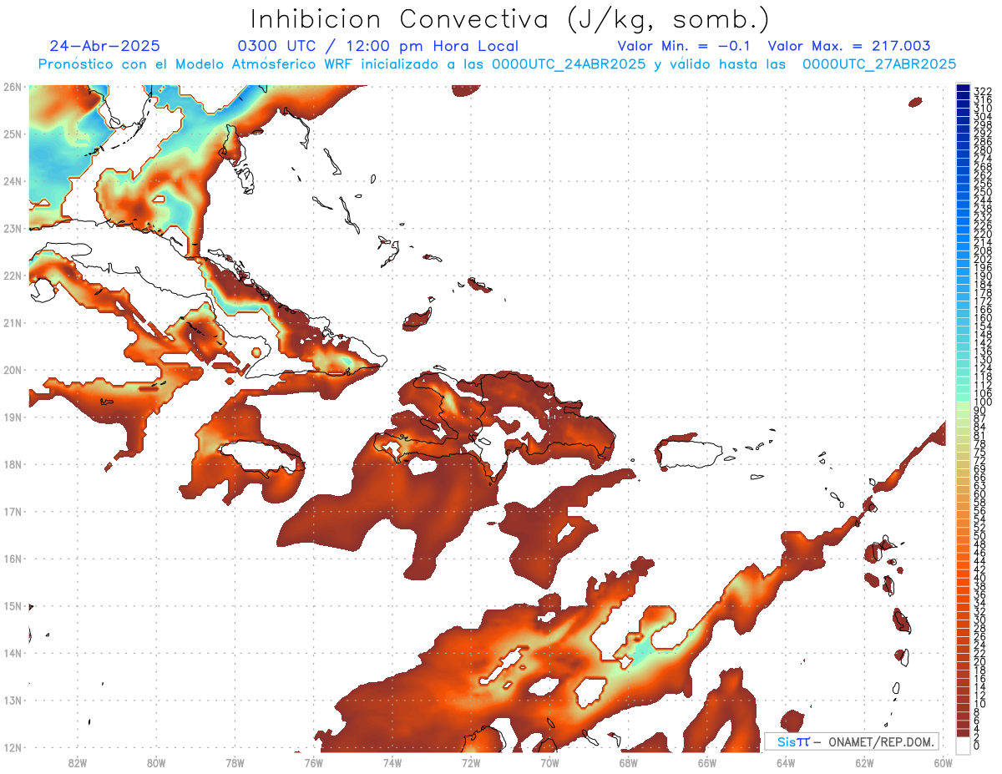The image size is (1002, 774).
Task: Click the cyan inhibition maximum near 14N 68W
Action: 640,652
